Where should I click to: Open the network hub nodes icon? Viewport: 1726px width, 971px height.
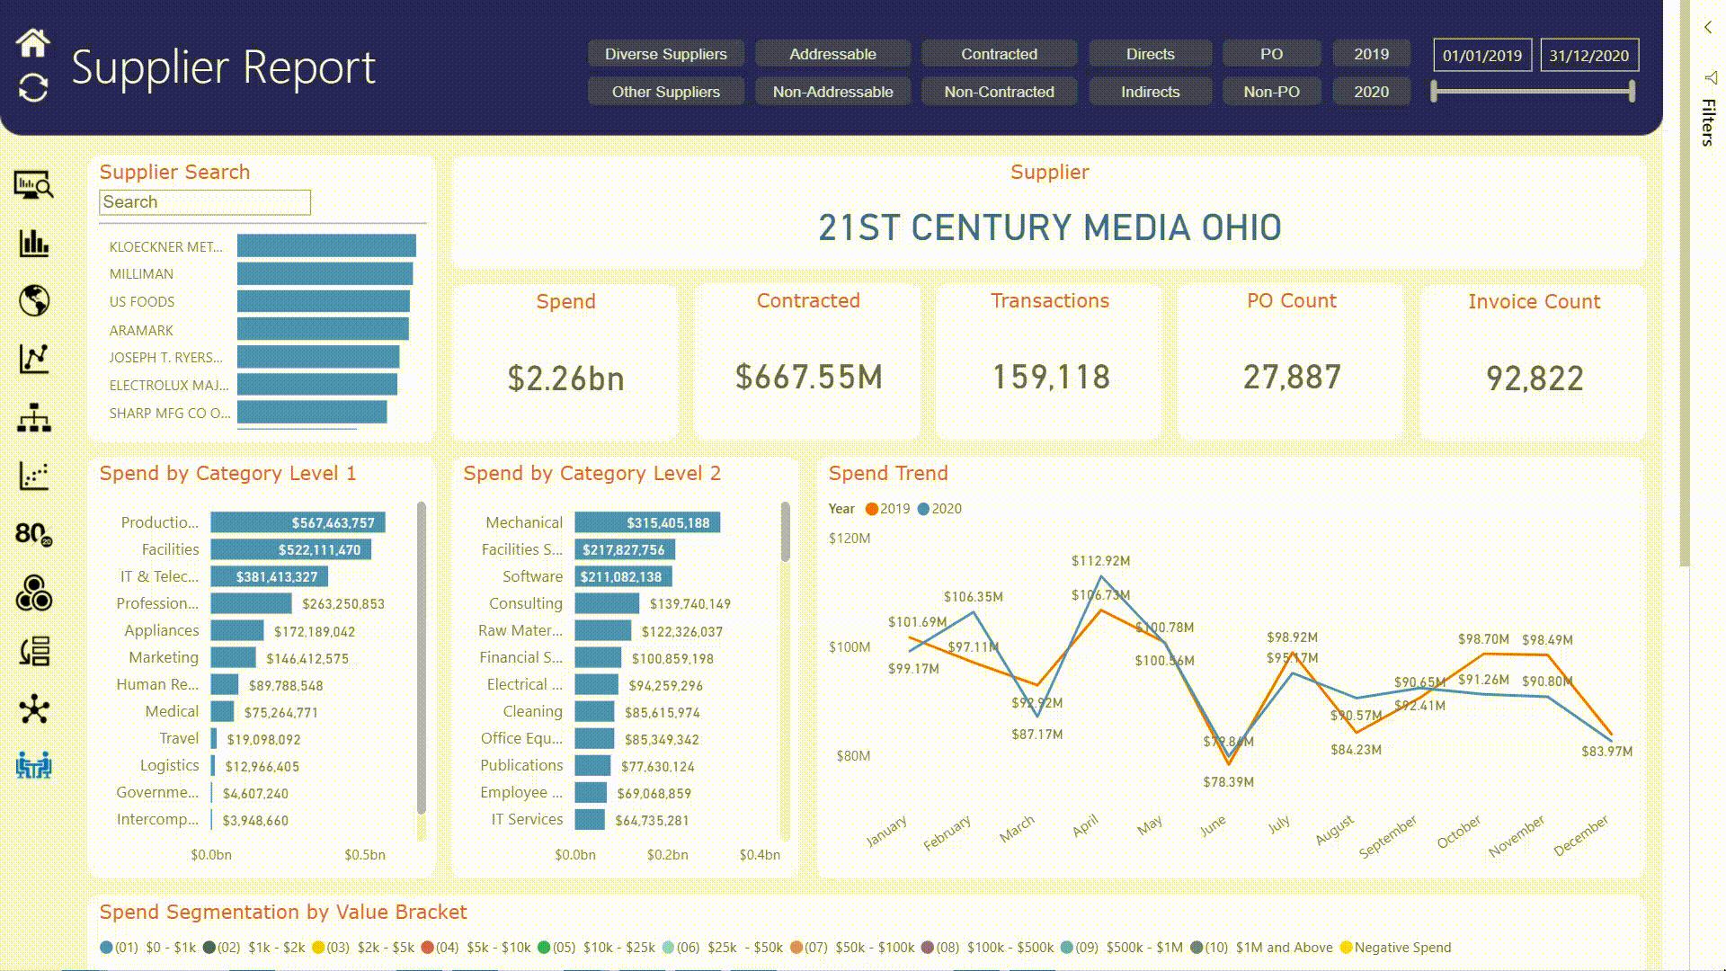(34, 709)
